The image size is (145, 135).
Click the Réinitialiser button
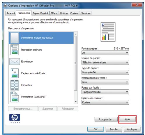pos(68,109)
